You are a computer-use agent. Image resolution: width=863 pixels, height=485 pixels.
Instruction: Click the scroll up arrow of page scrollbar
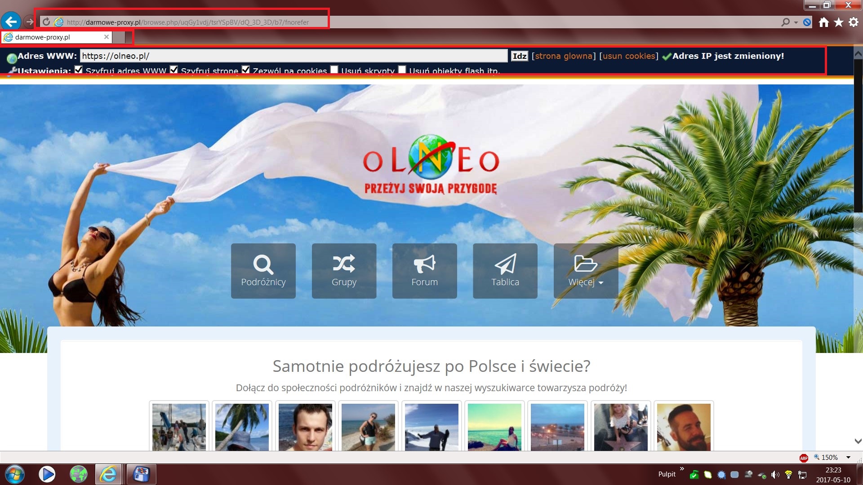pyautogui.click(x=858, y=54)
